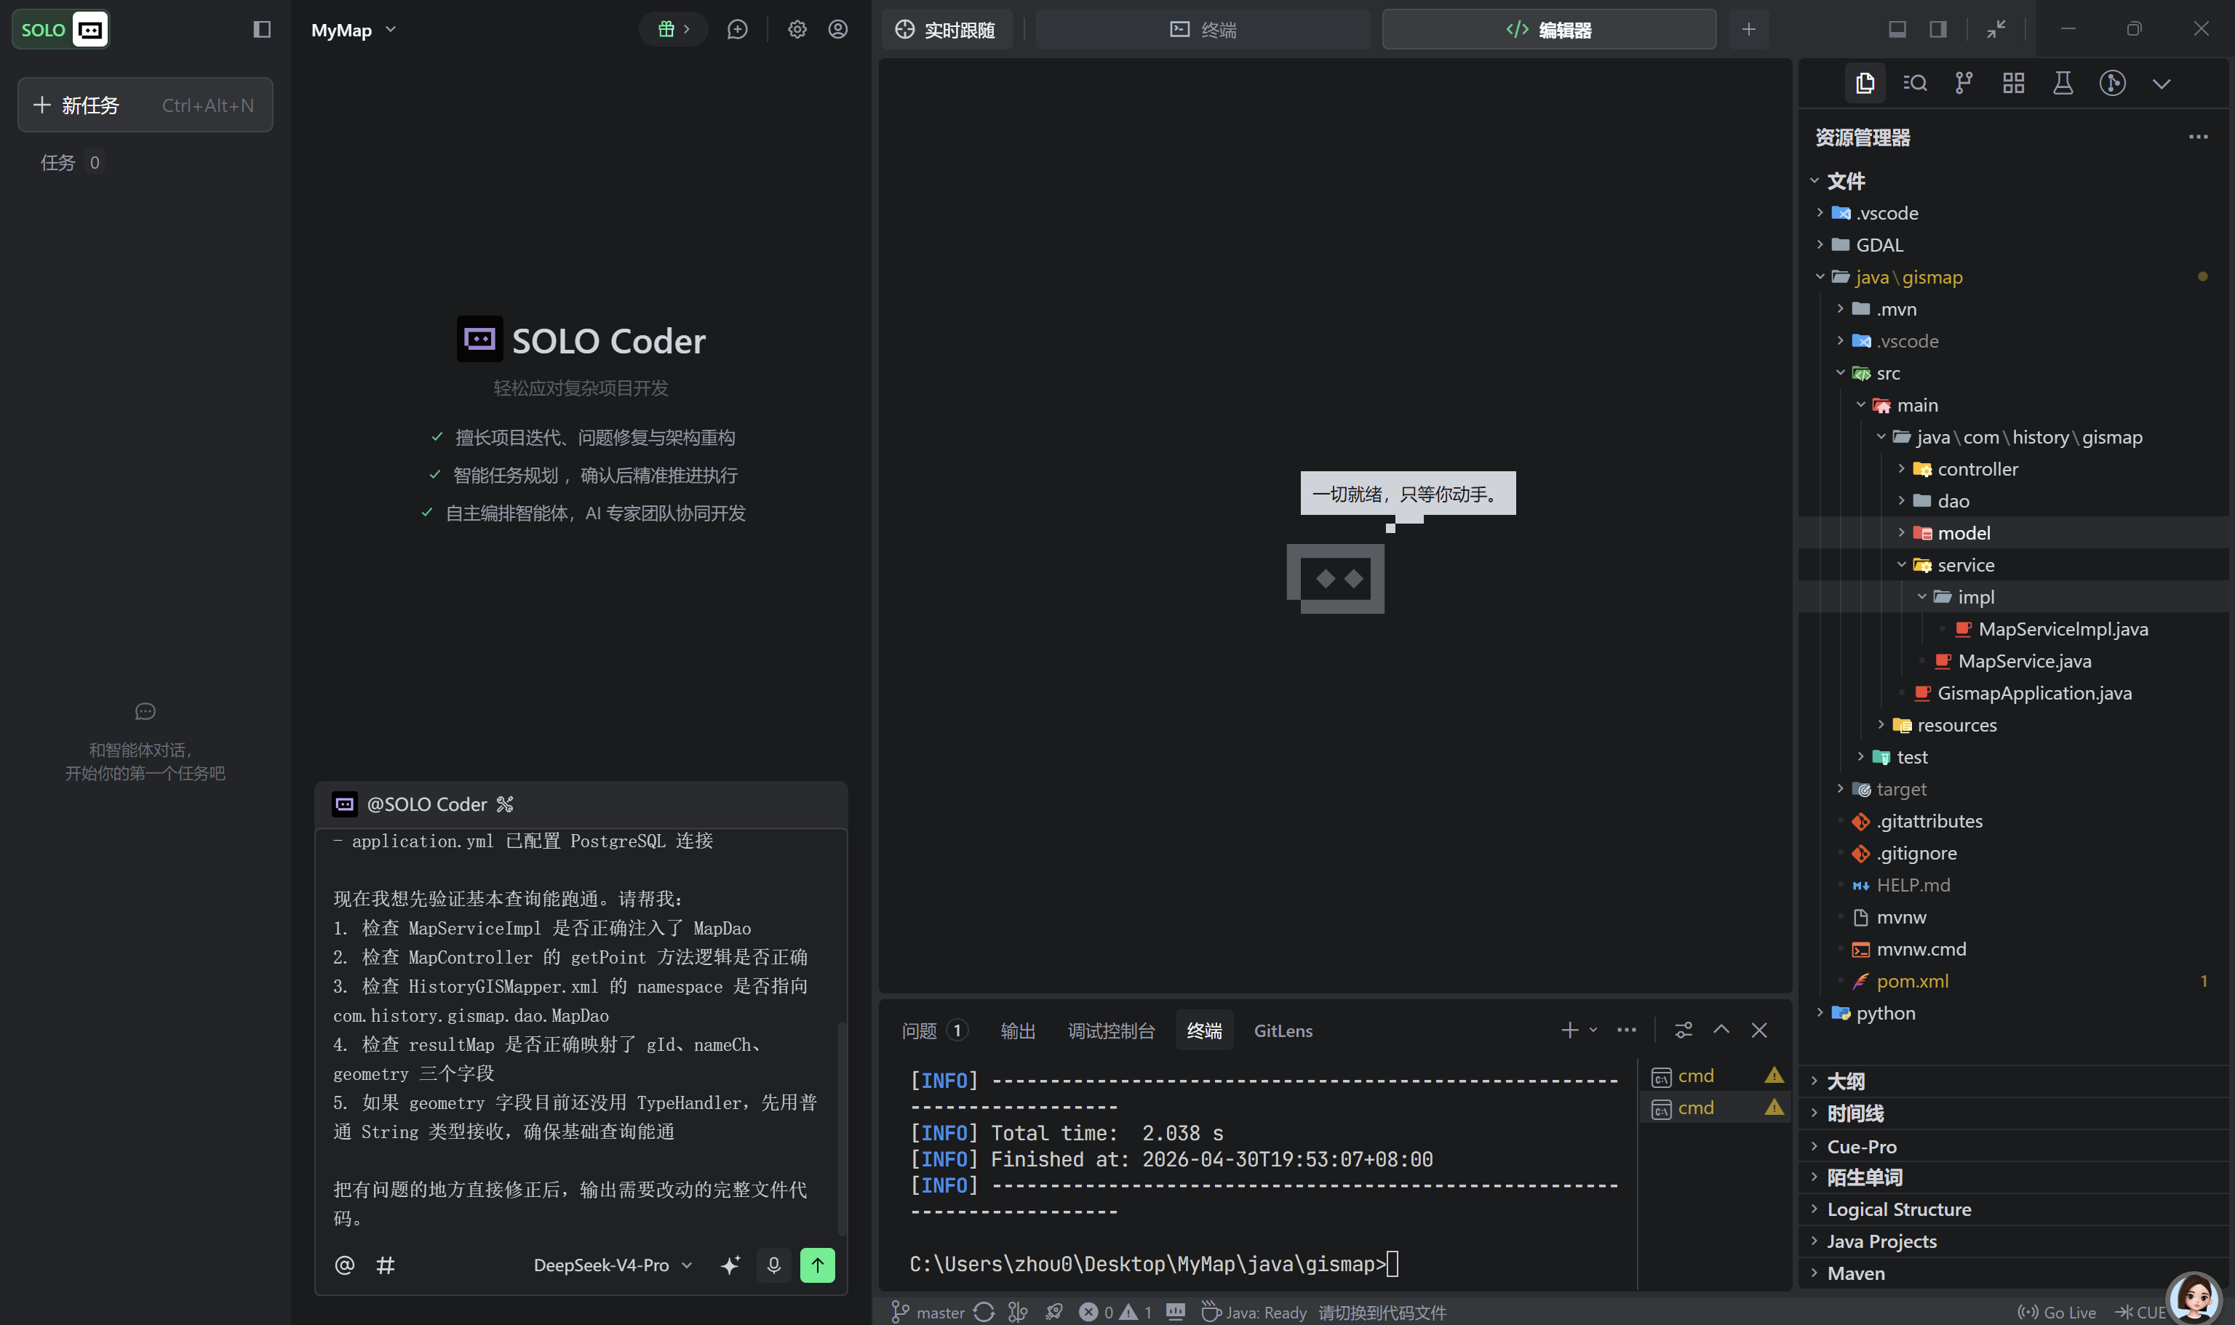2235x1325 pixels.
Task: Click 新任务 button
Action: (x=146, y=105)
